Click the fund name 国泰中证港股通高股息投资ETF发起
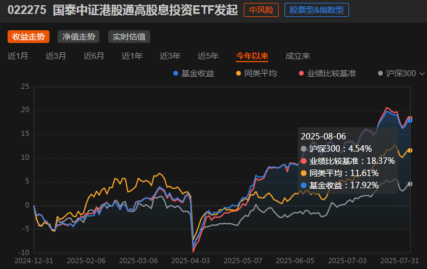 click(145, 10)
